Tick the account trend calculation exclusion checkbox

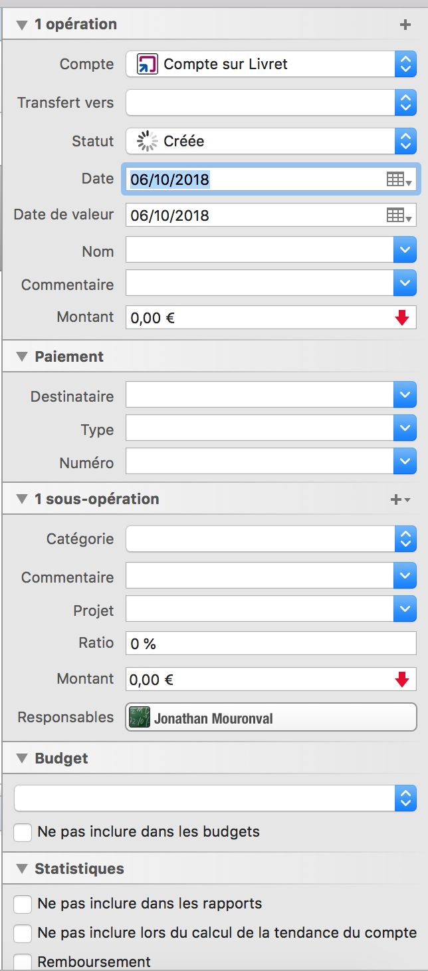click(23, 933)
